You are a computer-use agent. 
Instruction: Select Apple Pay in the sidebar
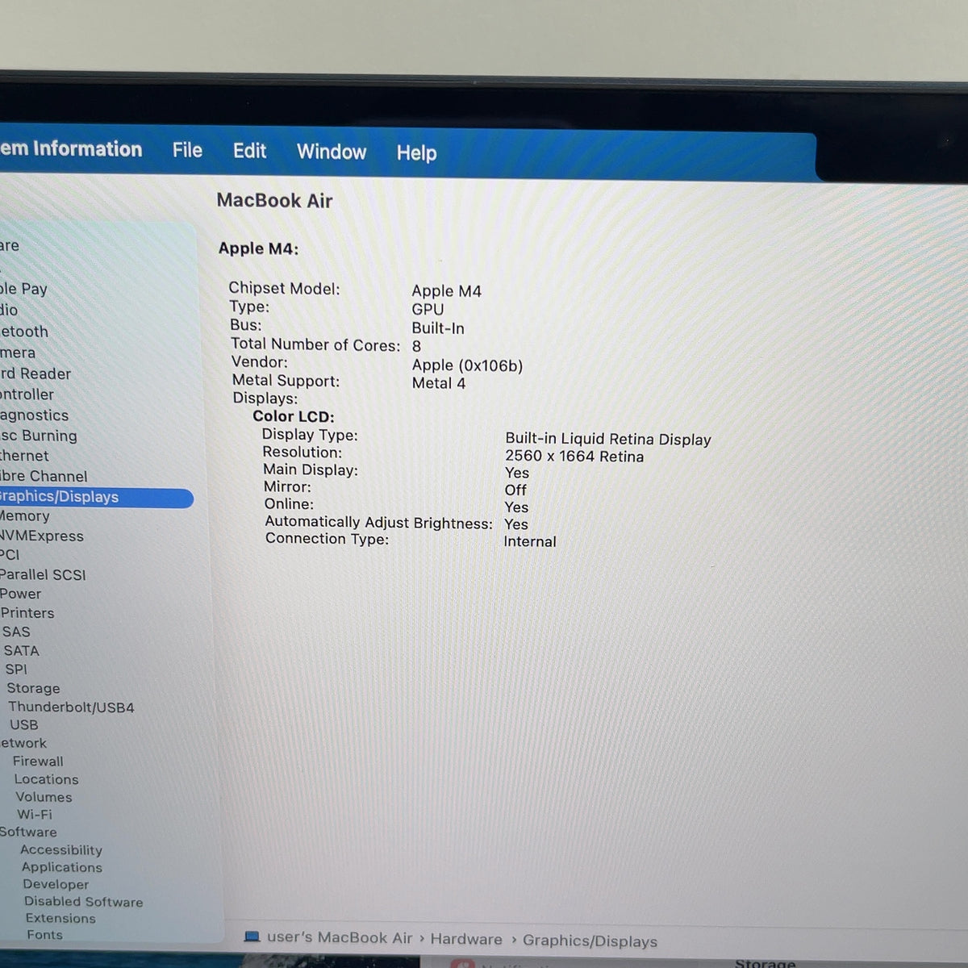[x=23, y=289]
